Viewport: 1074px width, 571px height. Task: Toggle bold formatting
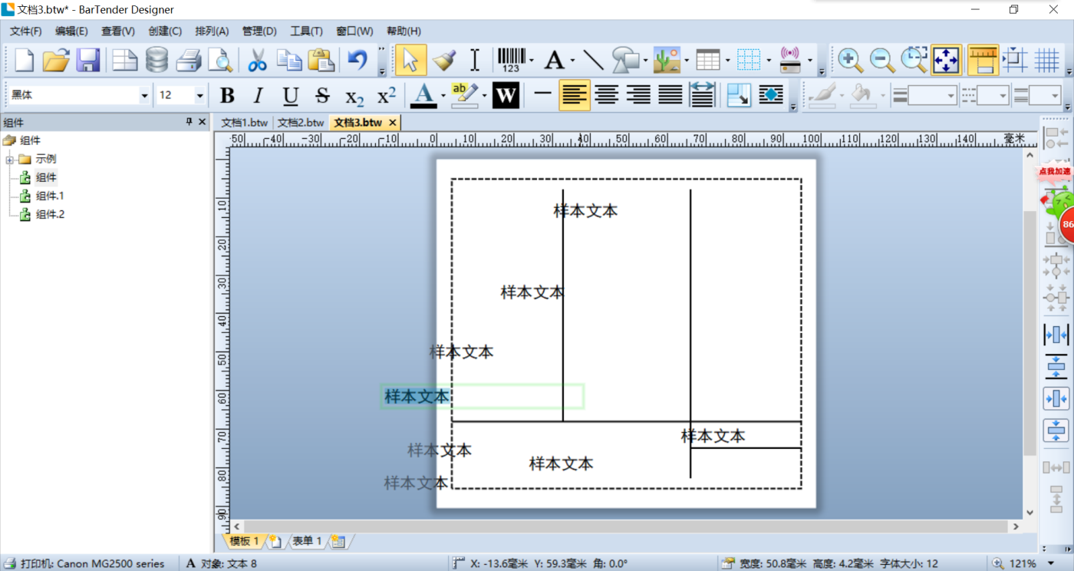[x=227, y=96]
